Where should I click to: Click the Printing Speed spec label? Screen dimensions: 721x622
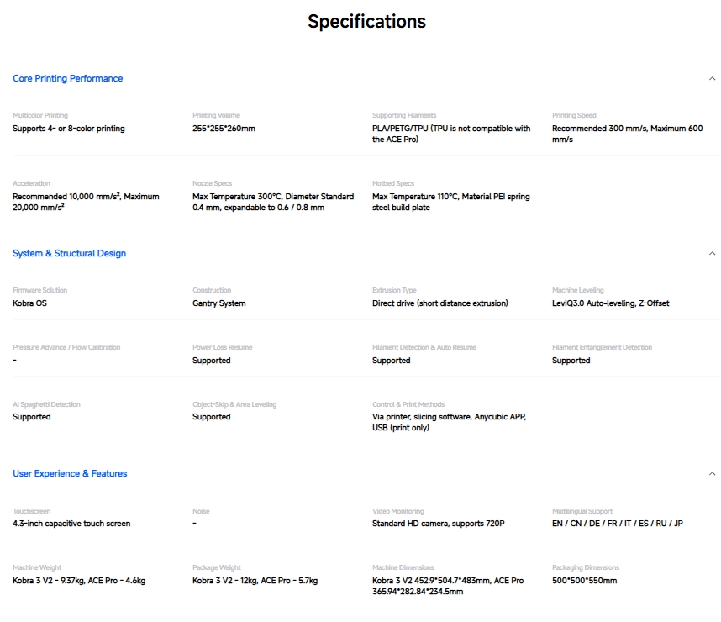[x=574, y=115]
